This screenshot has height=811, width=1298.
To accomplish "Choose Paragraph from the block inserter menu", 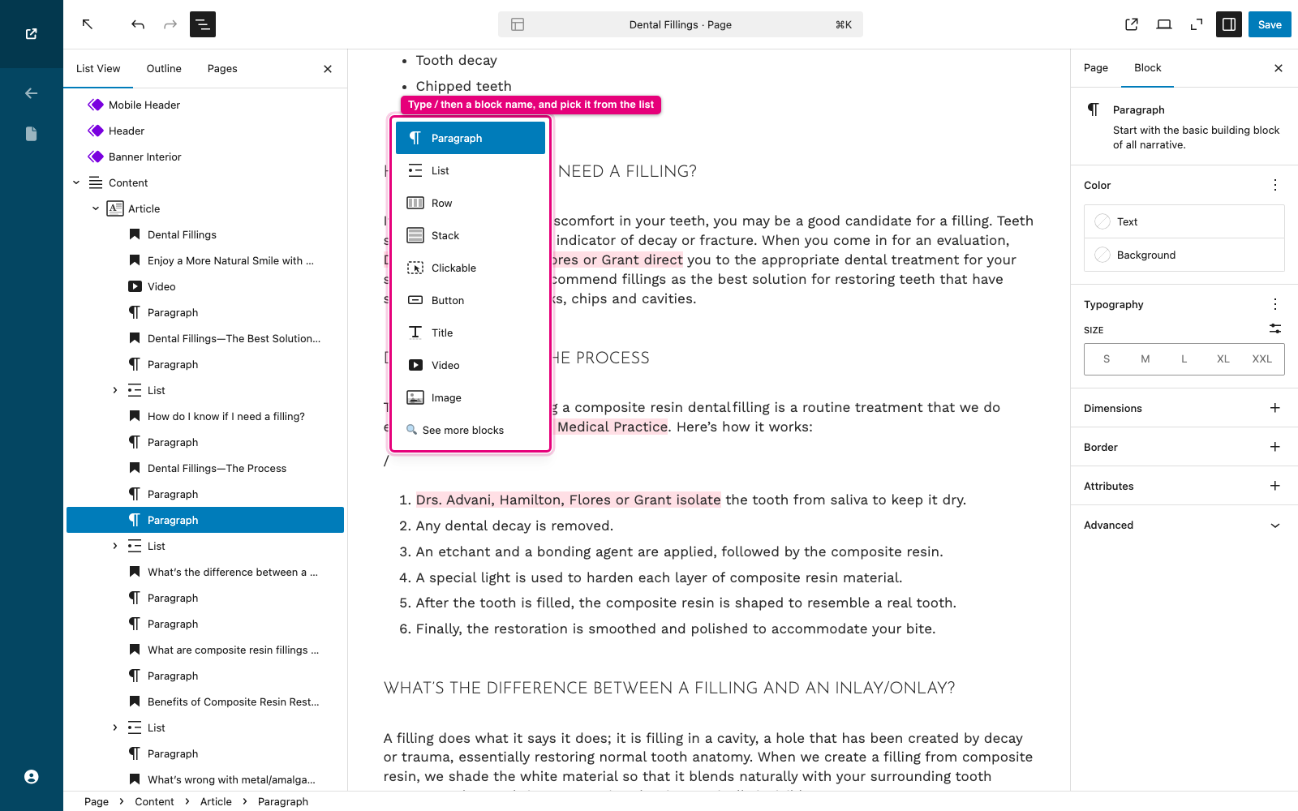I will point(471,138).
